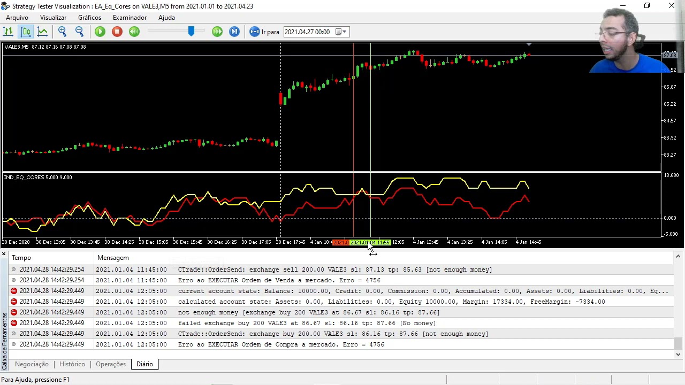Click the status bar help text
Viewport: 685px width, 385px height.
coord(35,380)
